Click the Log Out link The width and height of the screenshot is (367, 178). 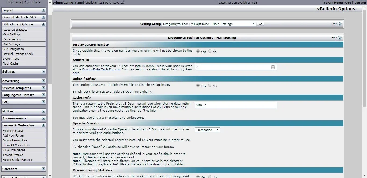360,3
